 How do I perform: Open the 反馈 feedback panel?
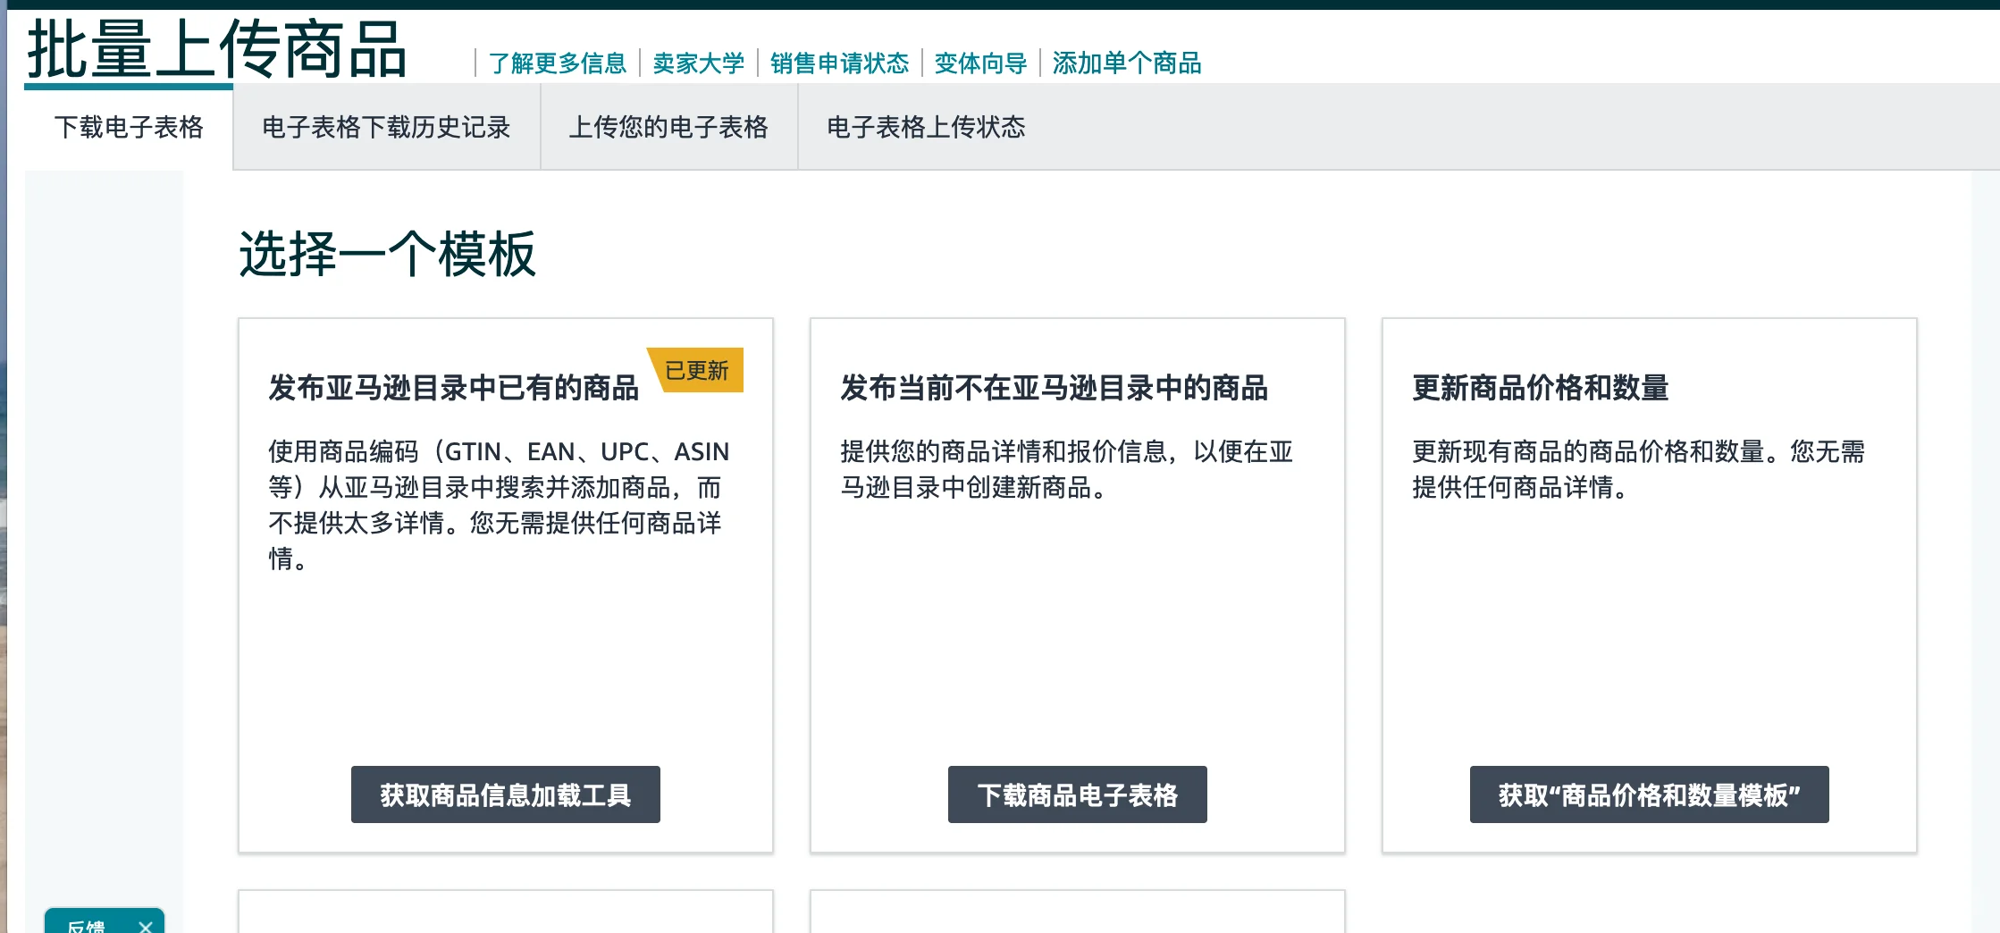click(85, 926)
